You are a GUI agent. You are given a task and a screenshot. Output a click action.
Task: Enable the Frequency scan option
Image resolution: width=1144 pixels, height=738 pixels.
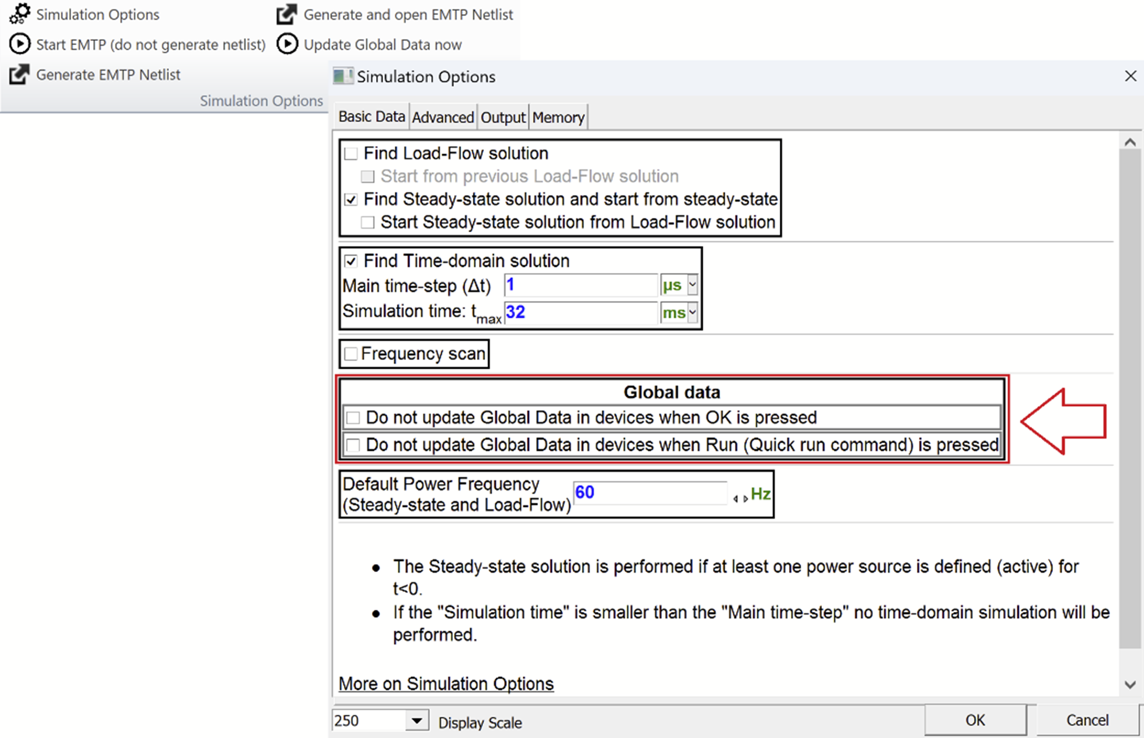point(351,353)
